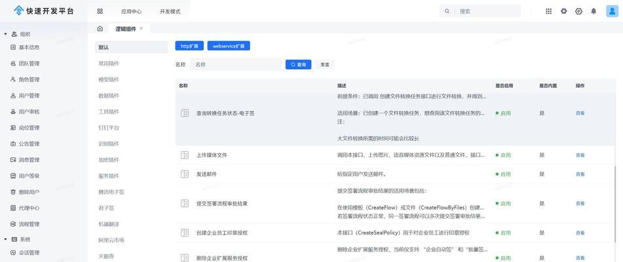Select the 逻辑组件 tab
The image size is (623, 262).
126,29
